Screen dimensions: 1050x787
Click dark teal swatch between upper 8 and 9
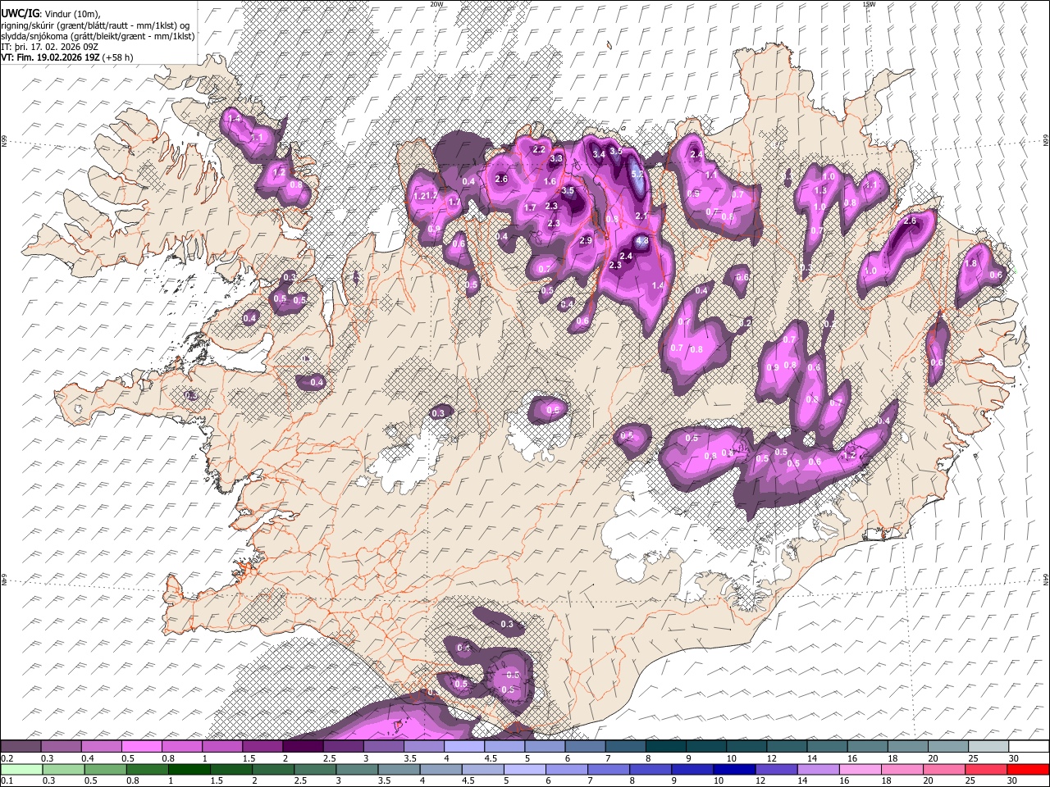[x=666, y=747]
